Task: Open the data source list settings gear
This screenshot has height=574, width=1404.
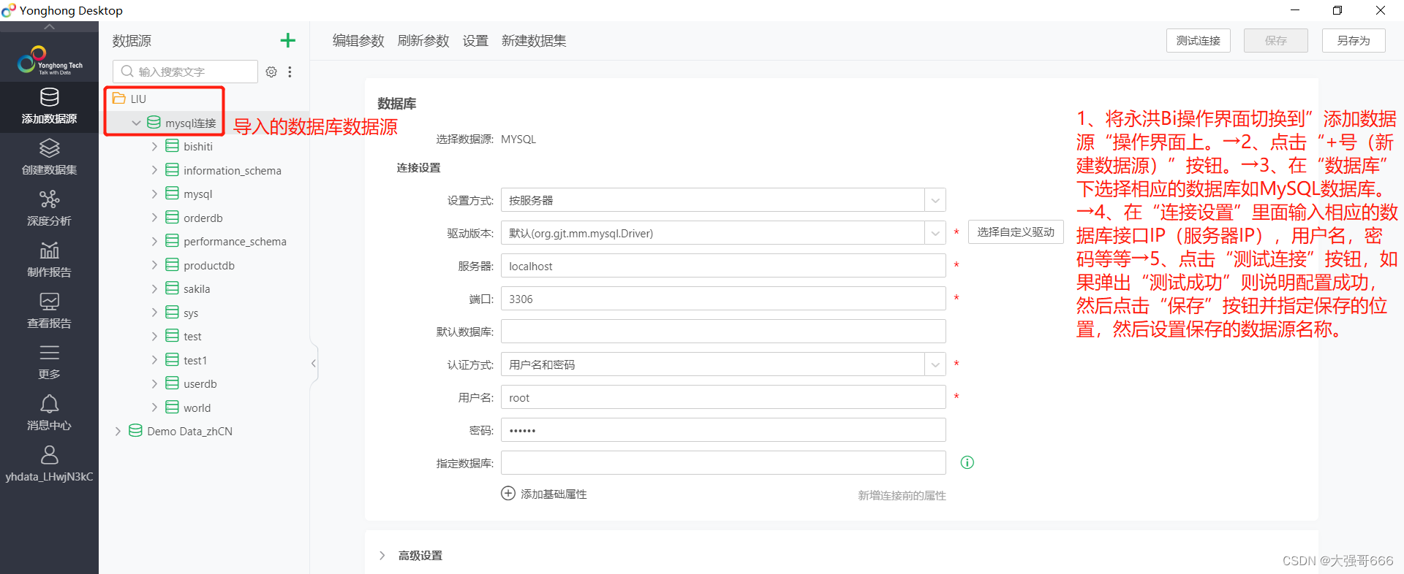Action: [271, 72]
